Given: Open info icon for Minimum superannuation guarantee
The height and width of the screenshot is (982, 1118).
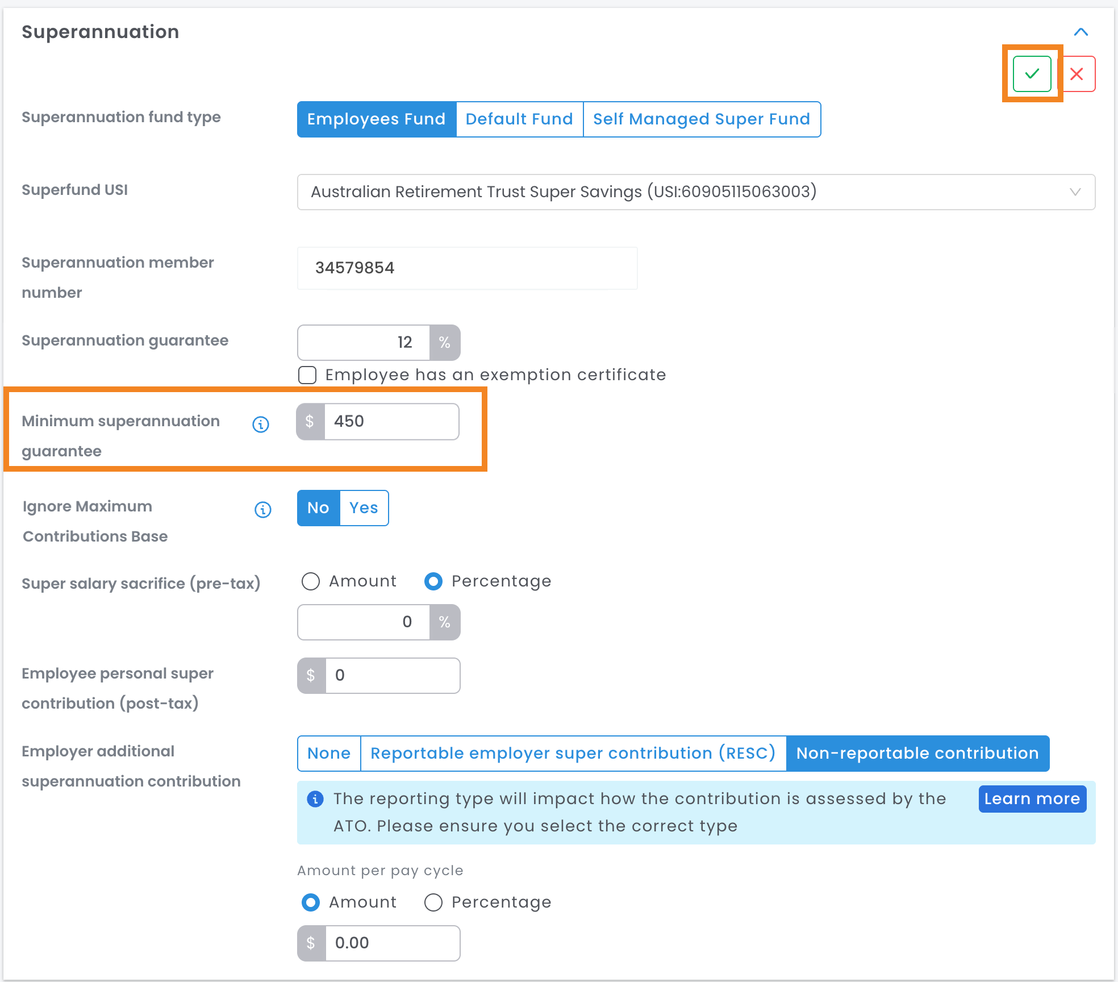Looking at the screenshot, I should 261,424.
